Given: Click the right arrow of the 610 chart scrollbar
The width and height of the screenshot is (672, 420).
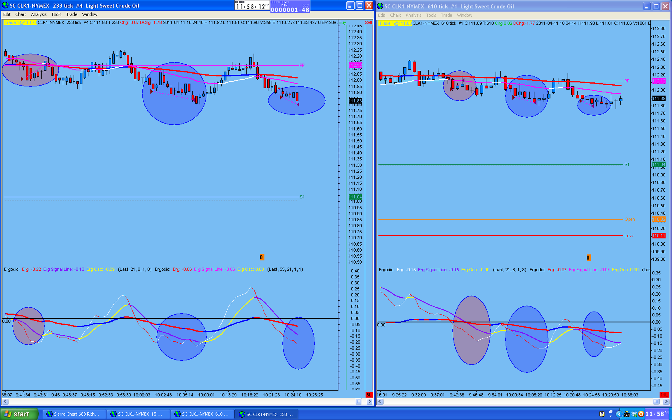Looking at the screenshot, I should (x=666, y=402).
